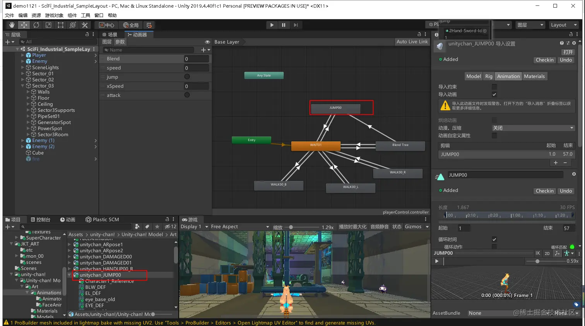
Task: Search by type in the Project panel
Action: tap(137, 227)
